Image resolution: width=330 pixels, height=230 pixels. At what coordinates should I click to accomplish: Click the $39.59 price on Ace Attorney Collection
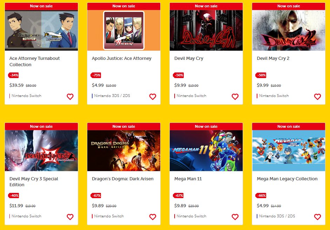(x=16, y=85)
